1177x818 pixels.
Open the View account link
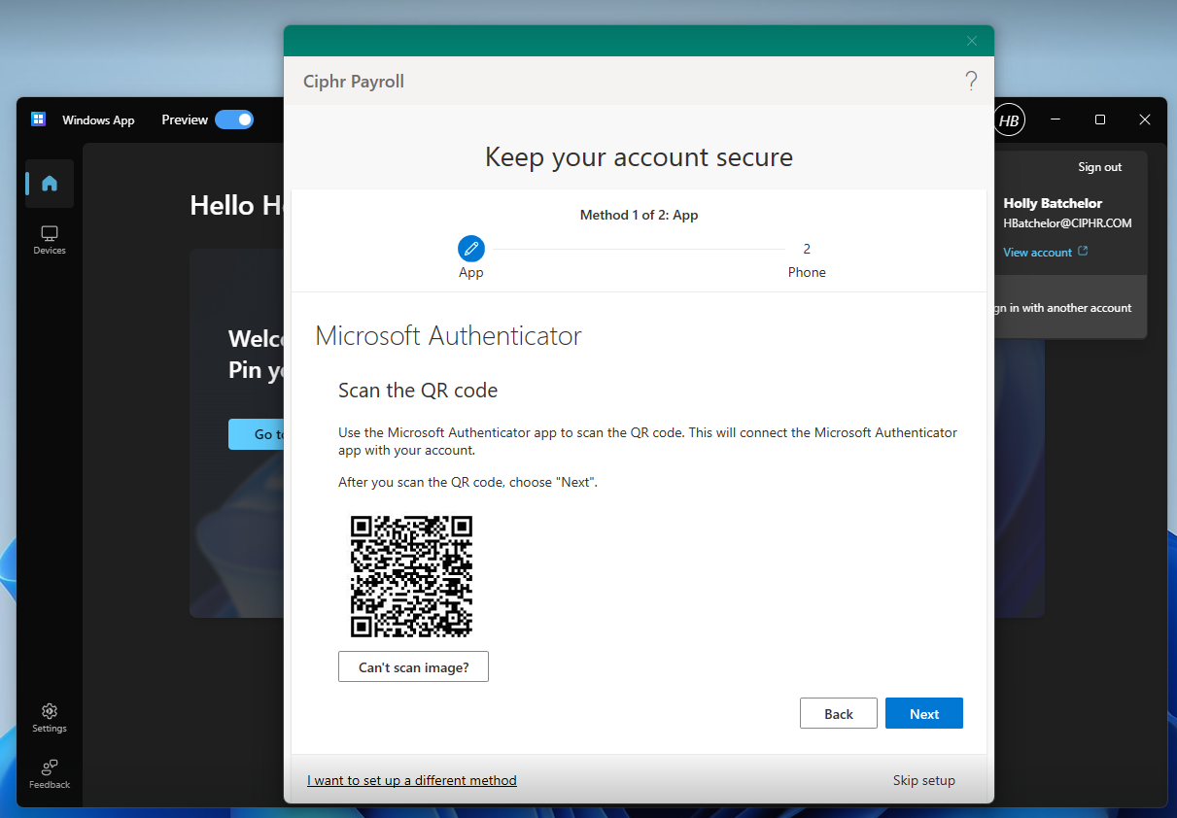(x=1046, y=253)
